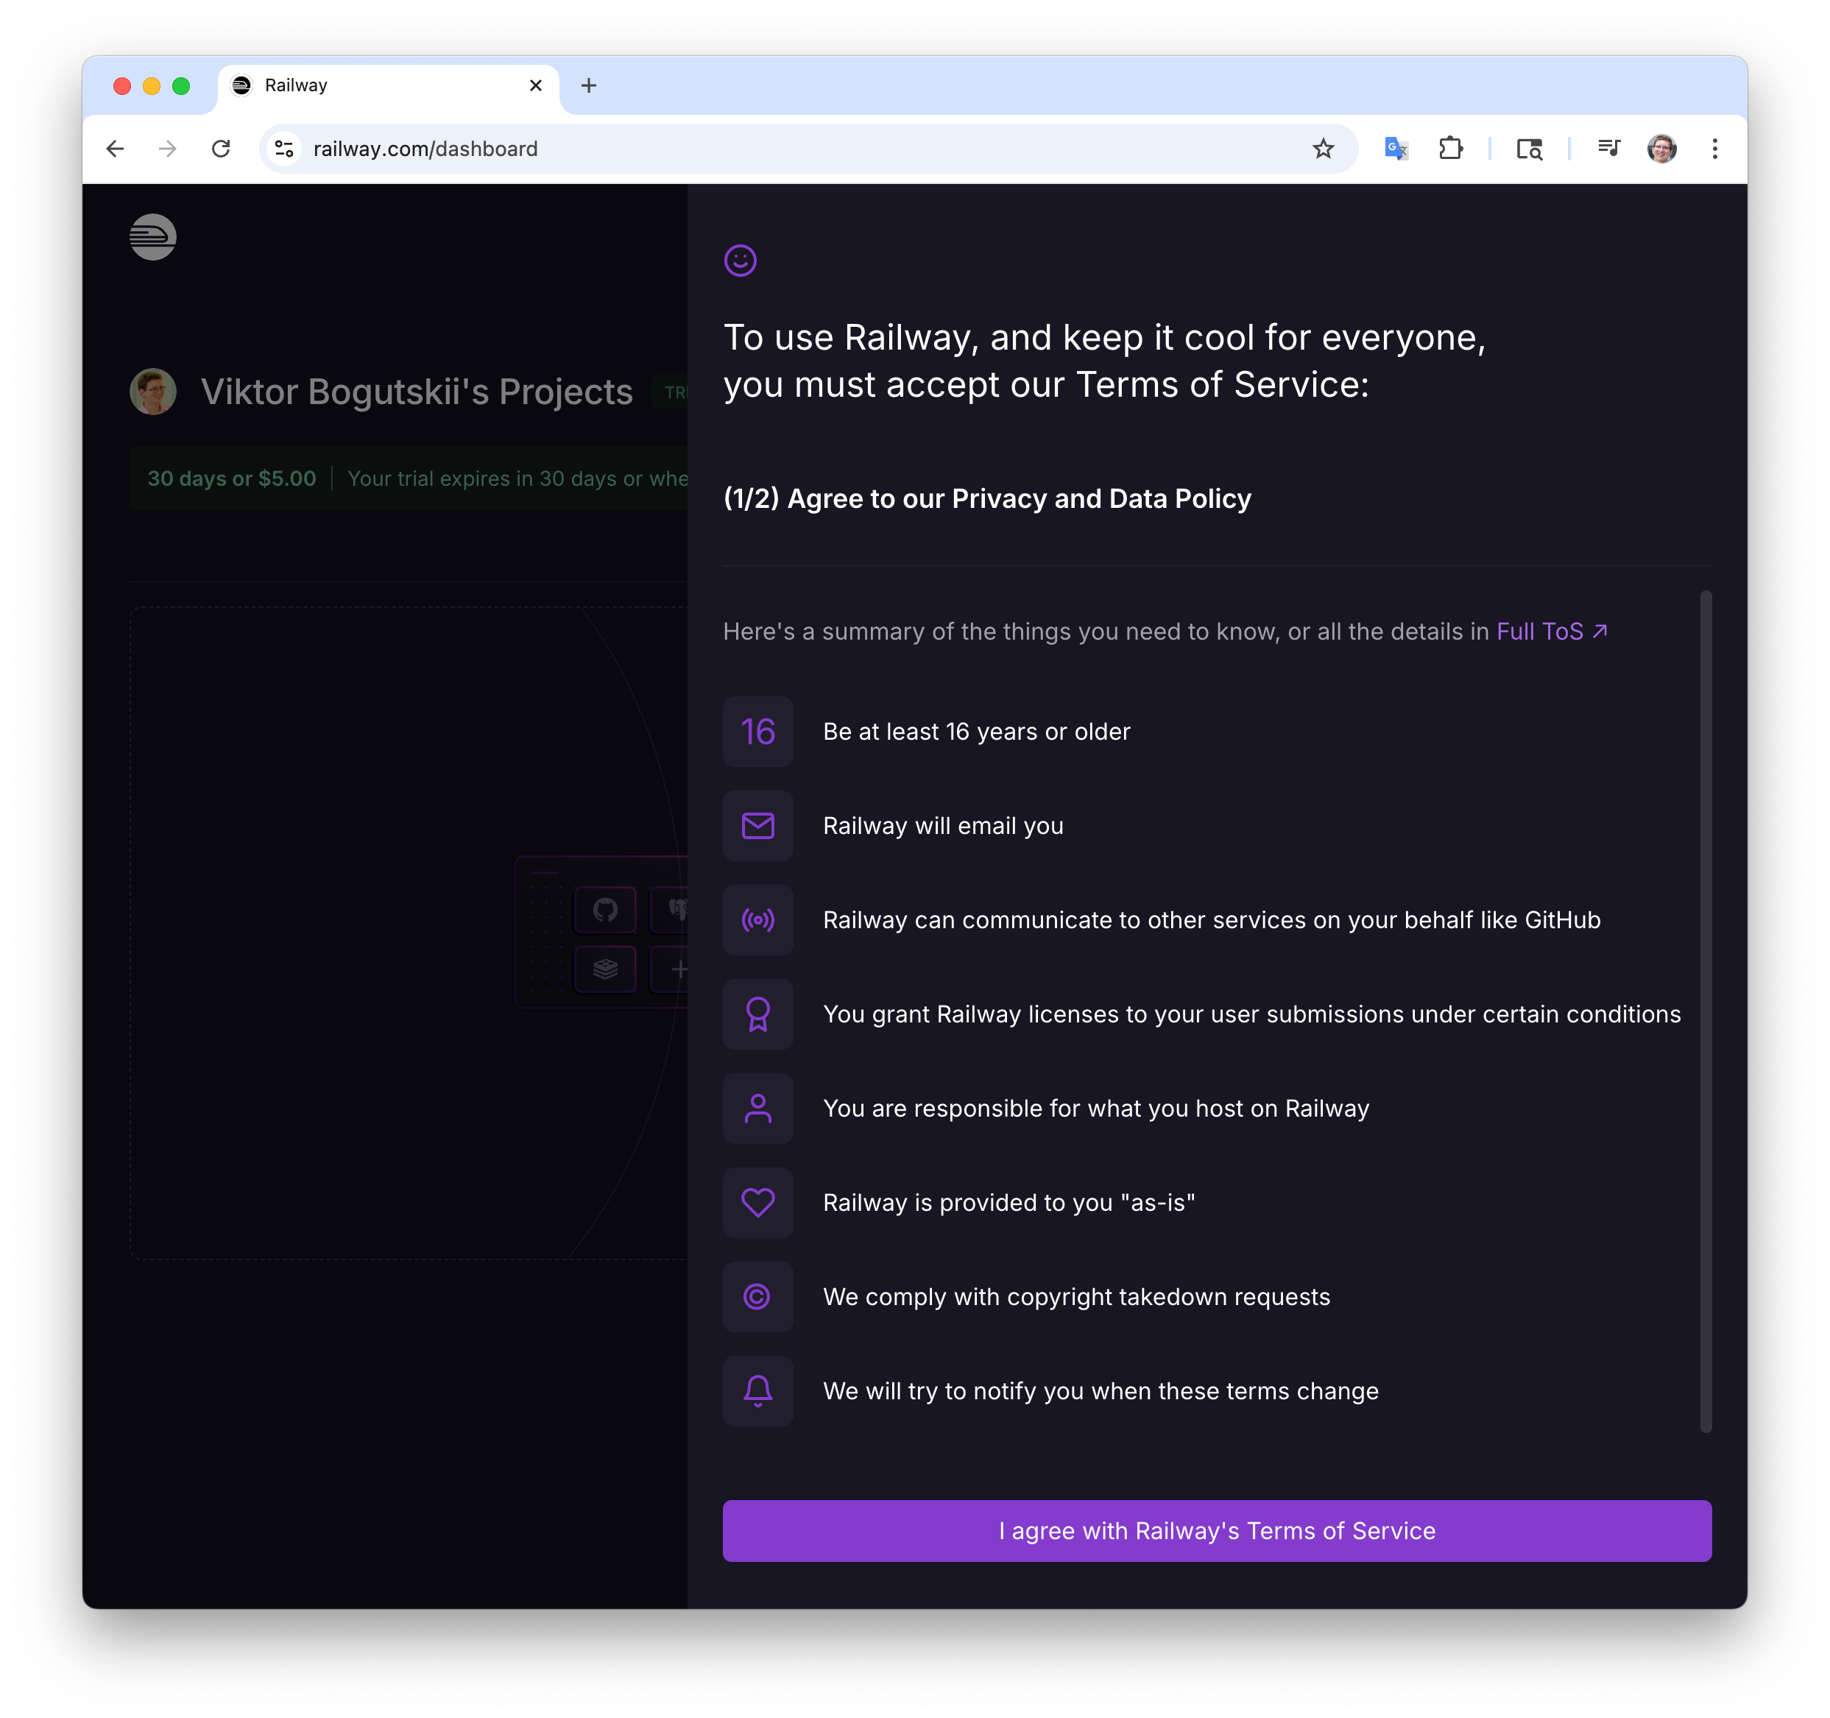Click the person icon for hosting responsibility
This screenshot has width=1830, height=1718.
click(x=757, y=1109)
